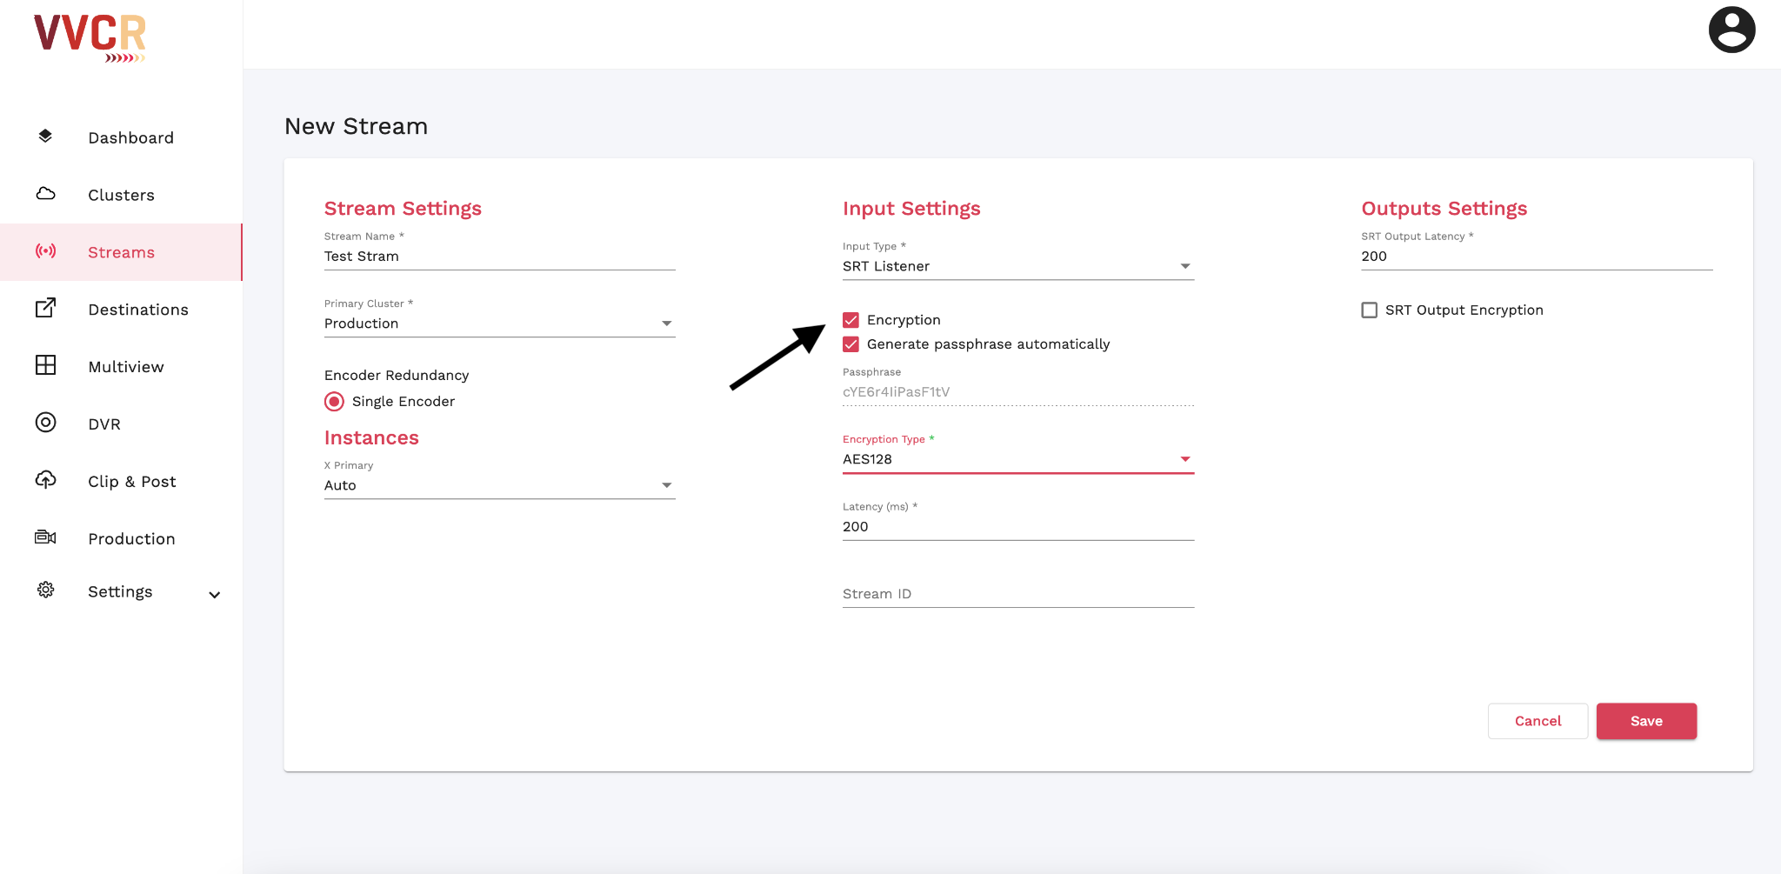1781x874 pixels.
Task: Go to Streams in the sidebar
Action: (x=121, y=252)
